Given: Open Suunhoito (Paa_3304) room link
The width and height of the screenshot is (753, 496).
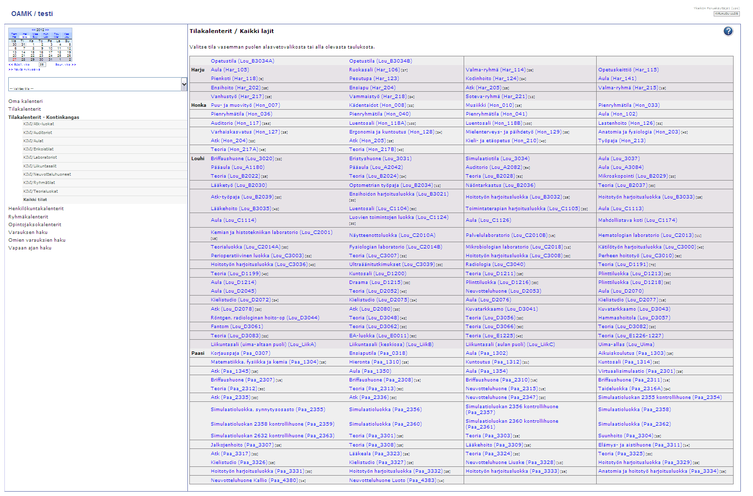Looking at the screenshot, I should [x=626, y=436].
